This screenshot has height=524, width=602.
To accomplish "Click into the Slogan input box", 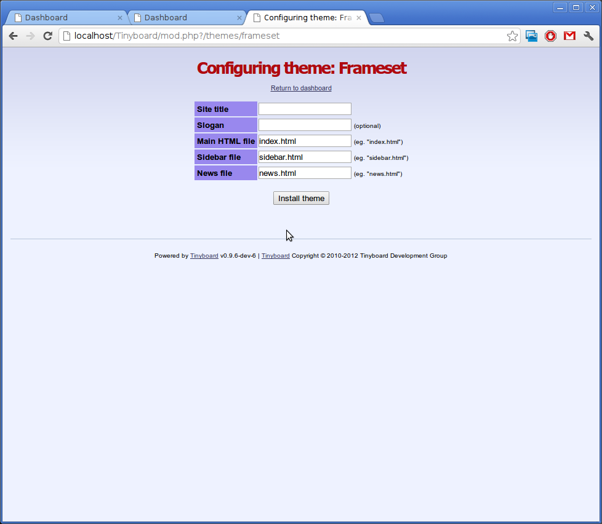I will point(305,125).
